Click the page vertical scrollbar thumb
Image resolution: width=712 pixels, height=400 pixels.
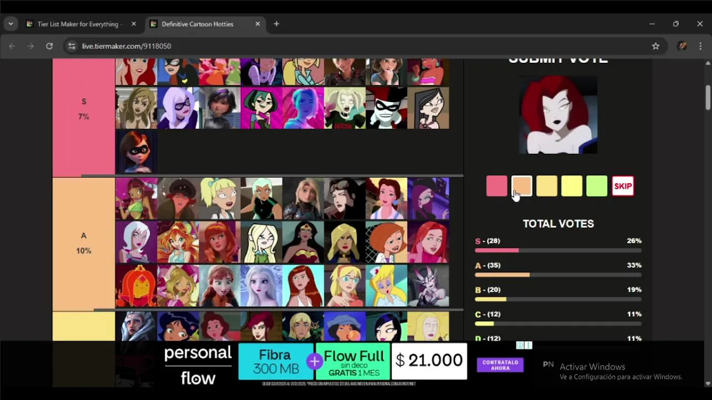[x=708, y=97]
